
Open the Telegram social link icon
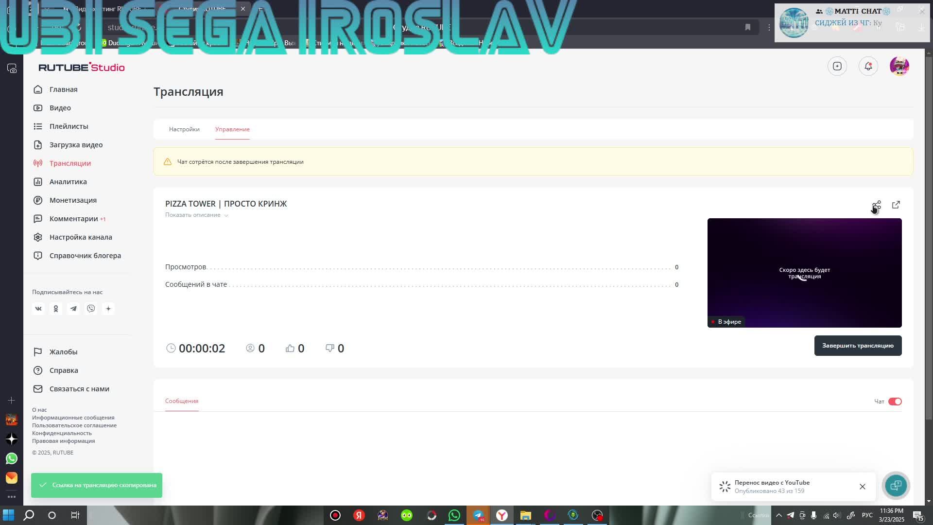[73, 309]
